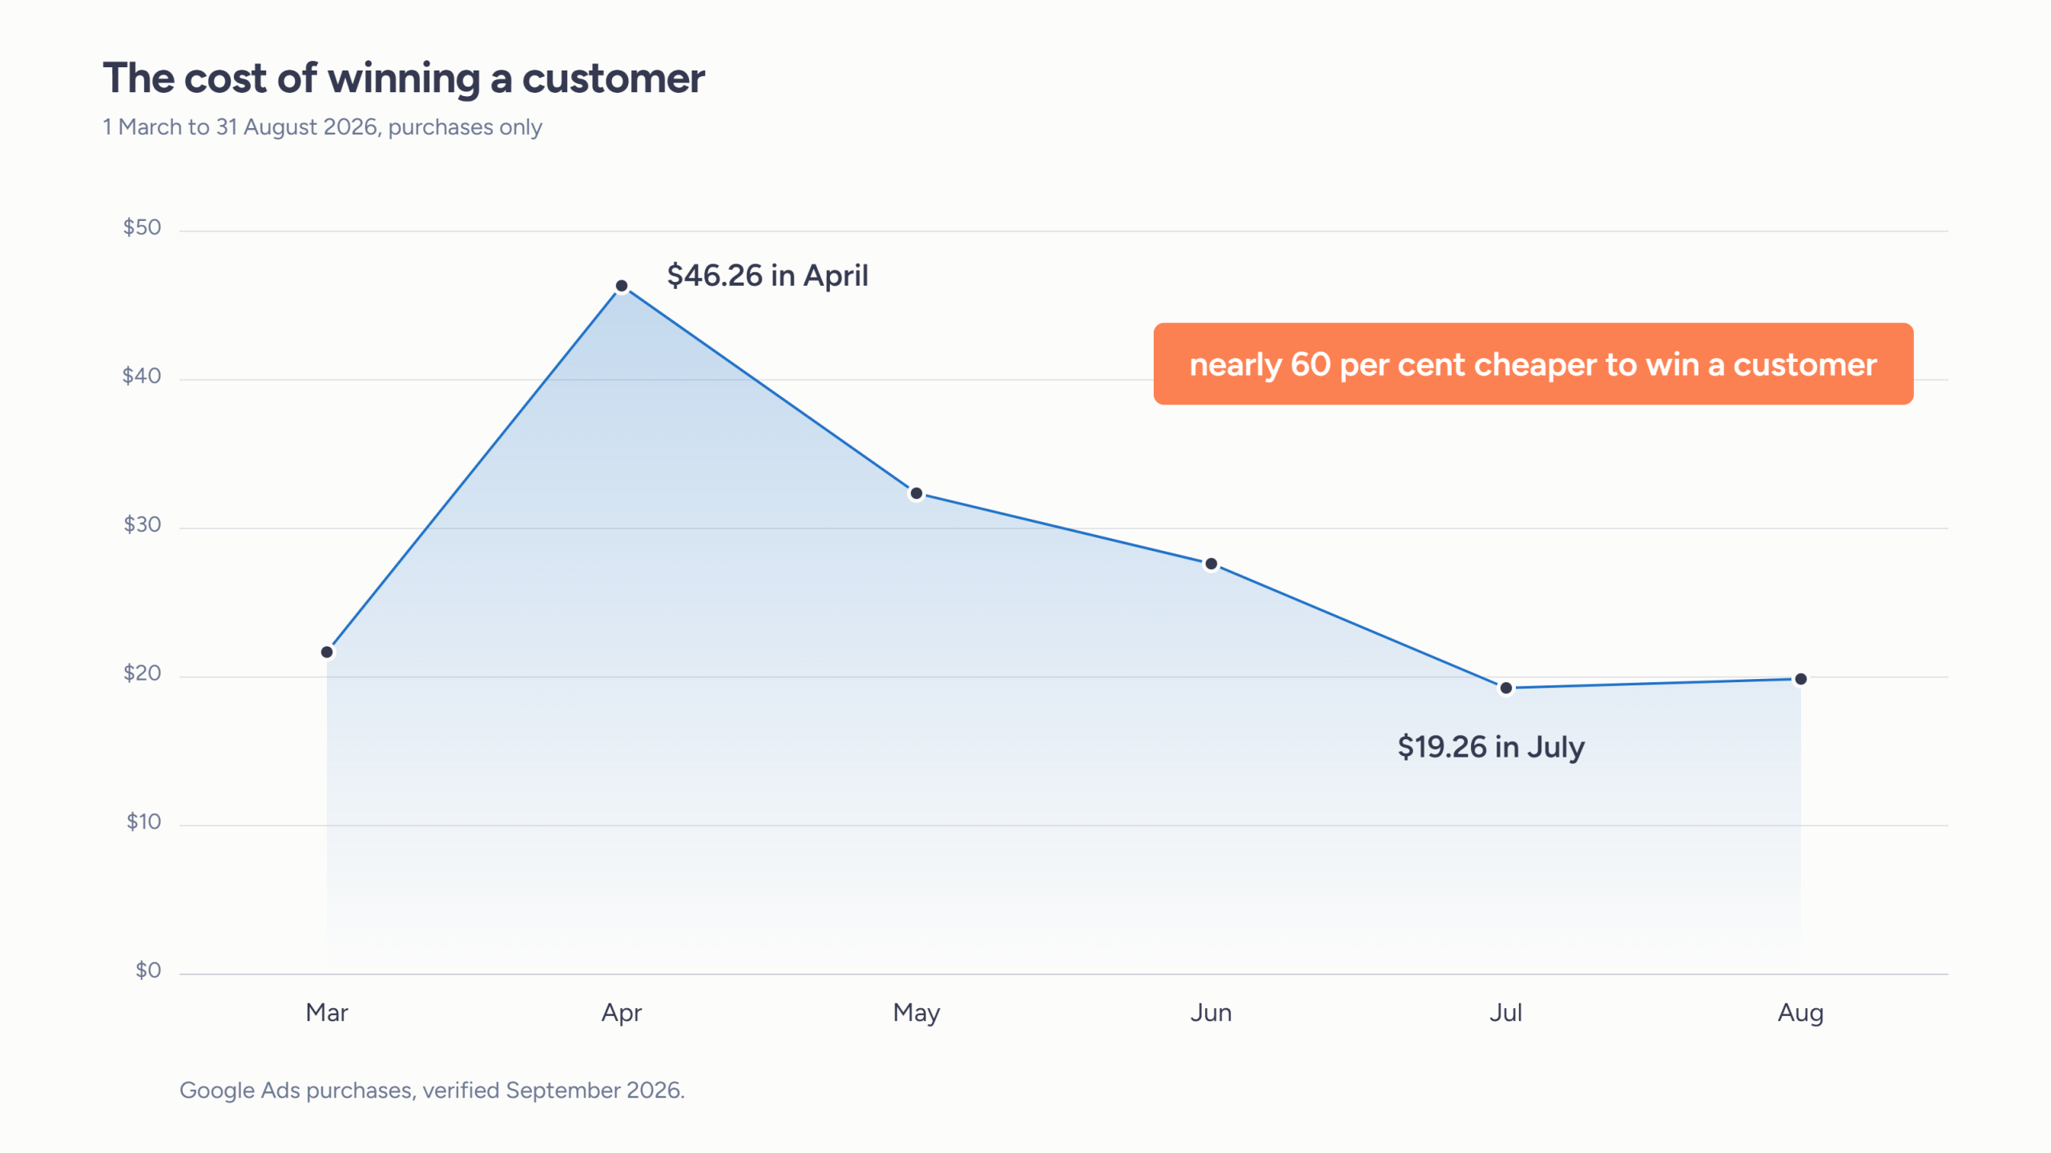This screenshot has height=1153, width=2051.
Task: Click the 'Jul' x-axis label
Action: click(x=1506, y=1013)
